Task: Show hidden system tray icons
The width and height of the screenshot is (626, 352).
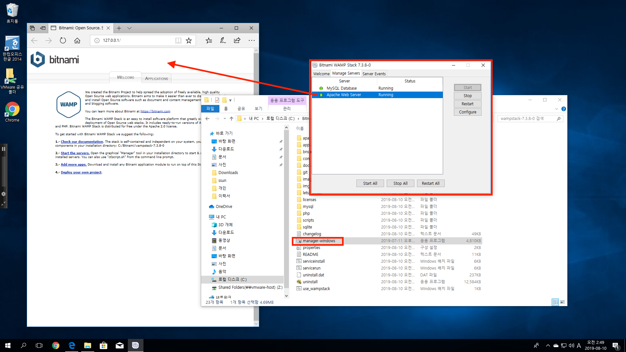Action: click(x=548, y=345)
